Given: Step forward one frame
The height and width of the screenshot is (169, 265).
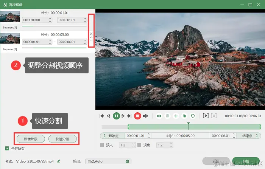Looking at the screenshot, I should click(x=123, y=116).
